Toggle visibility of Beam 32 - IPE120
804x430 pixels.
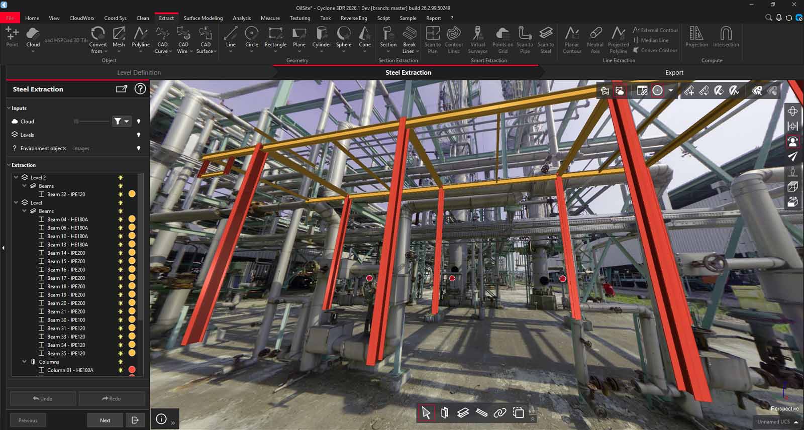pos(120,194)
